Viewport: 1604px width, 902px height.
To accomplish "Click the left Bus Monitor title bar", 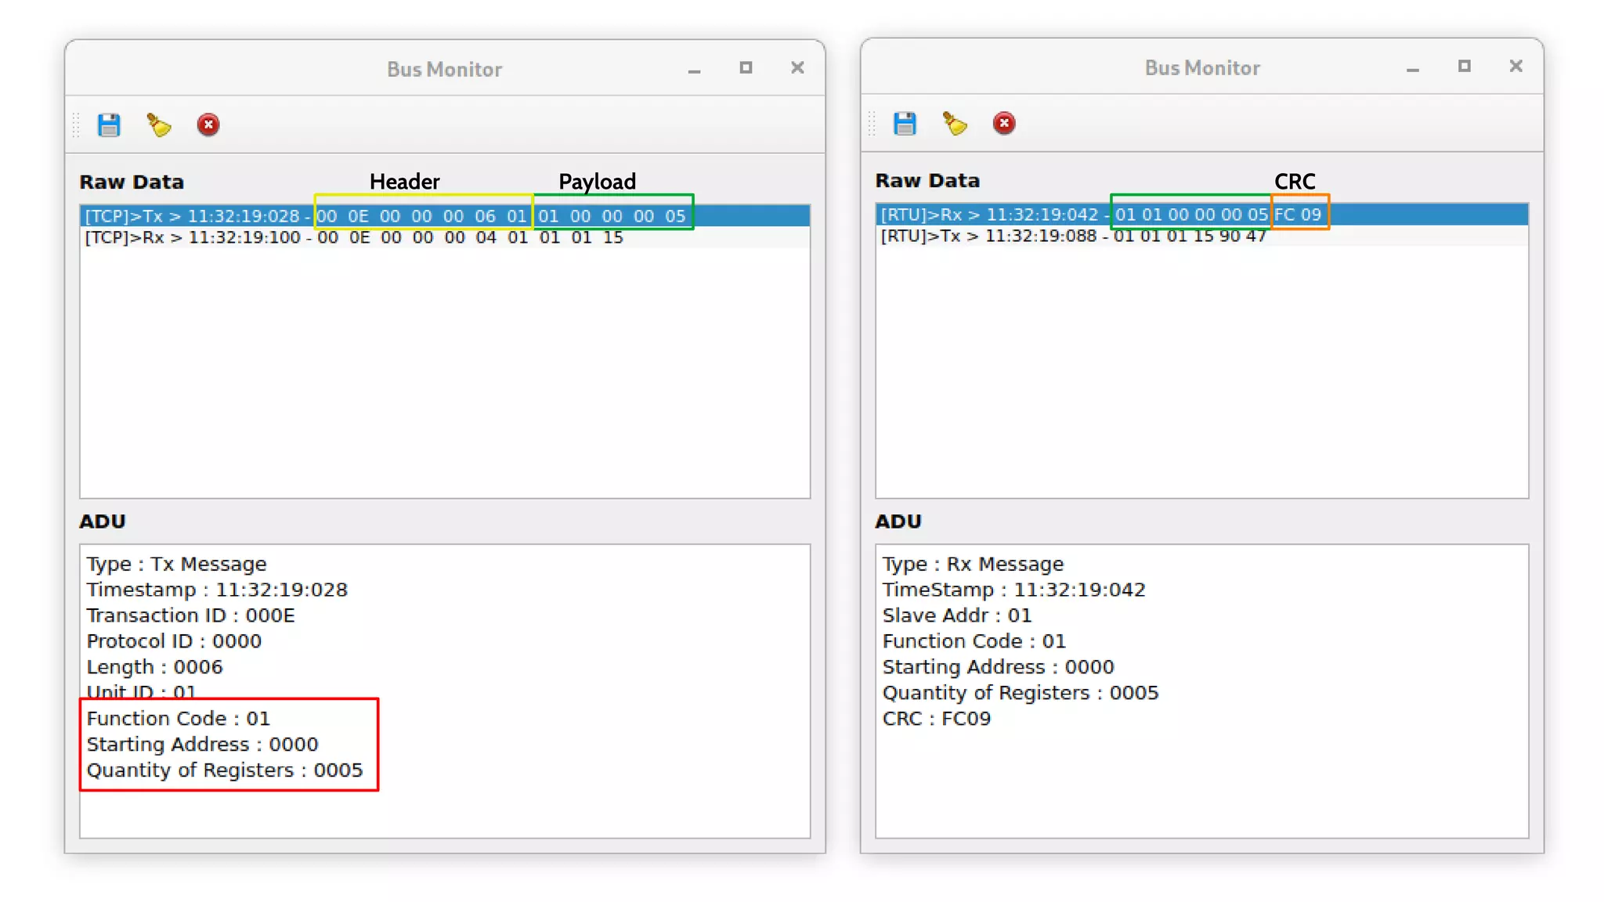I will (445, 69).
